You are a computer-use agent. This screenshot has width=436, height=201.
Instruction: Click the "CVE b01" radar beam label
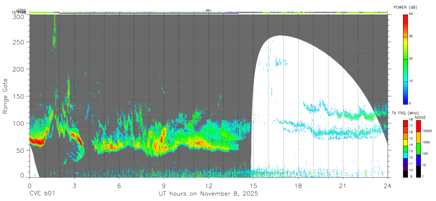point(42,194)
